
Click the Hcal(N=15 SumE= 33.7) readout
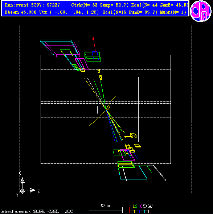tap(130, 12)
